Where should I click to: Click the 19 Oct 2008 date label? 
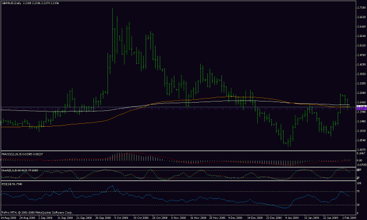point(141,218)
